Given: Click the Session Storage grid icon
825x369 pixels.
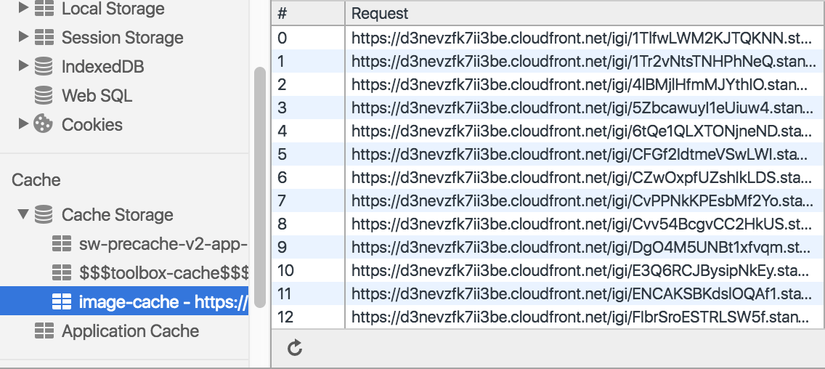Looking at the screenshot, I should pyautogui.click(x=44, y=38).
